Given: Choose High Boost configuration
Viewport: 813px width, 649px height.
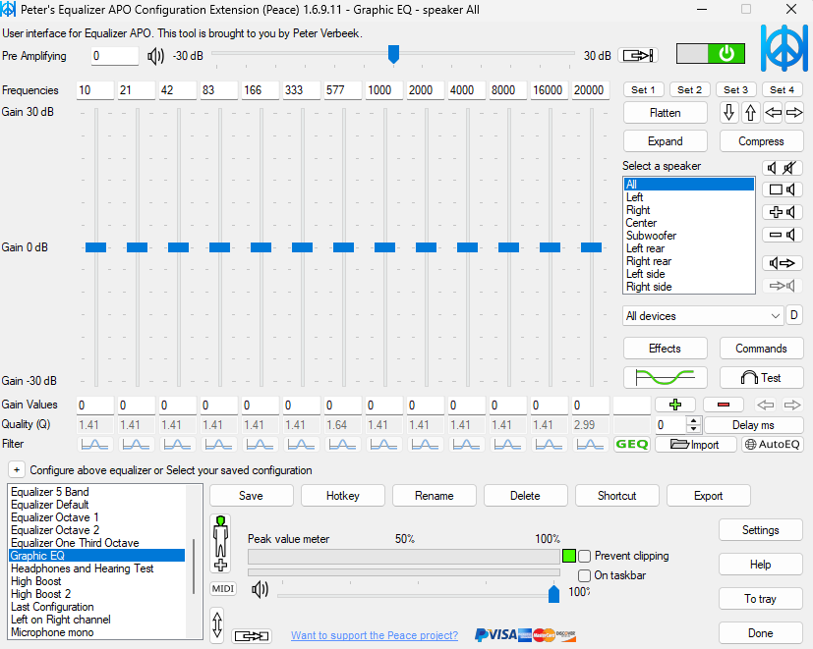Looking at the screenshot, I should coord(97,581).
